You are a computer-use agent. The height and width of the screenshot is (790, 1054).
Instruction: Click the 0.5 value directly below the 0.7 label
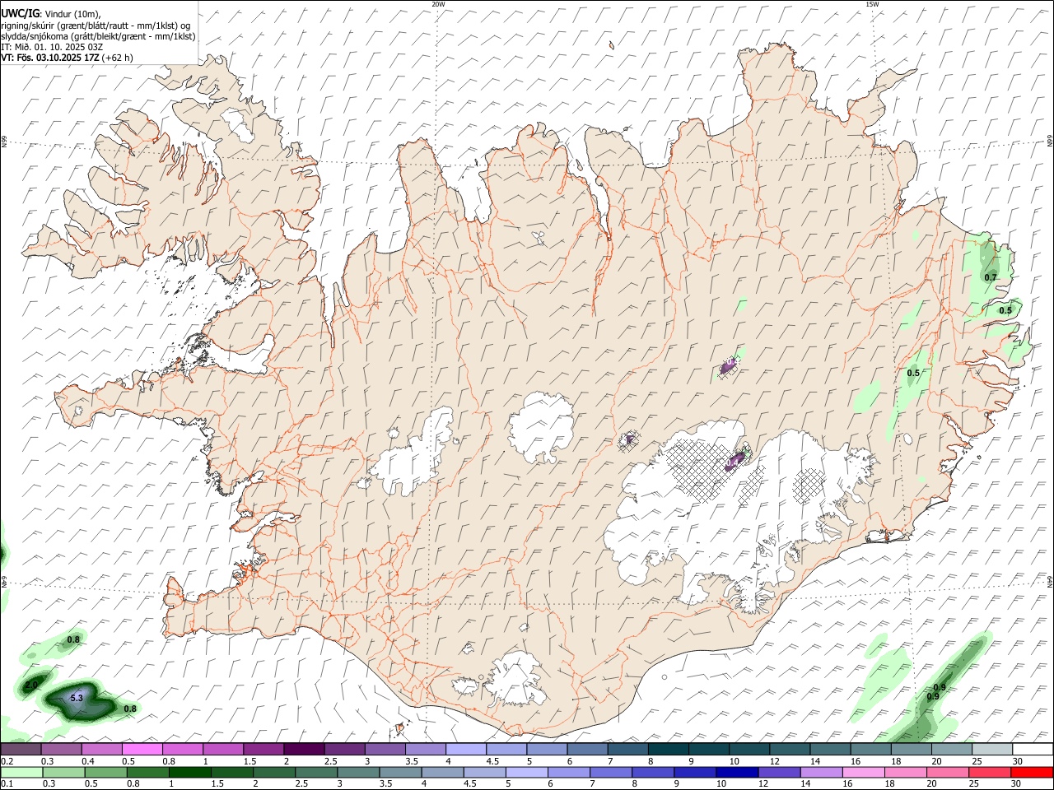click(1005, 310)
